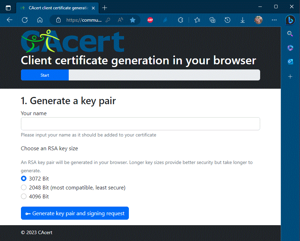This screenshot has width=300, height=241.
Task: Open the Settings and more ellipsis menu
Action: [274, 20]
